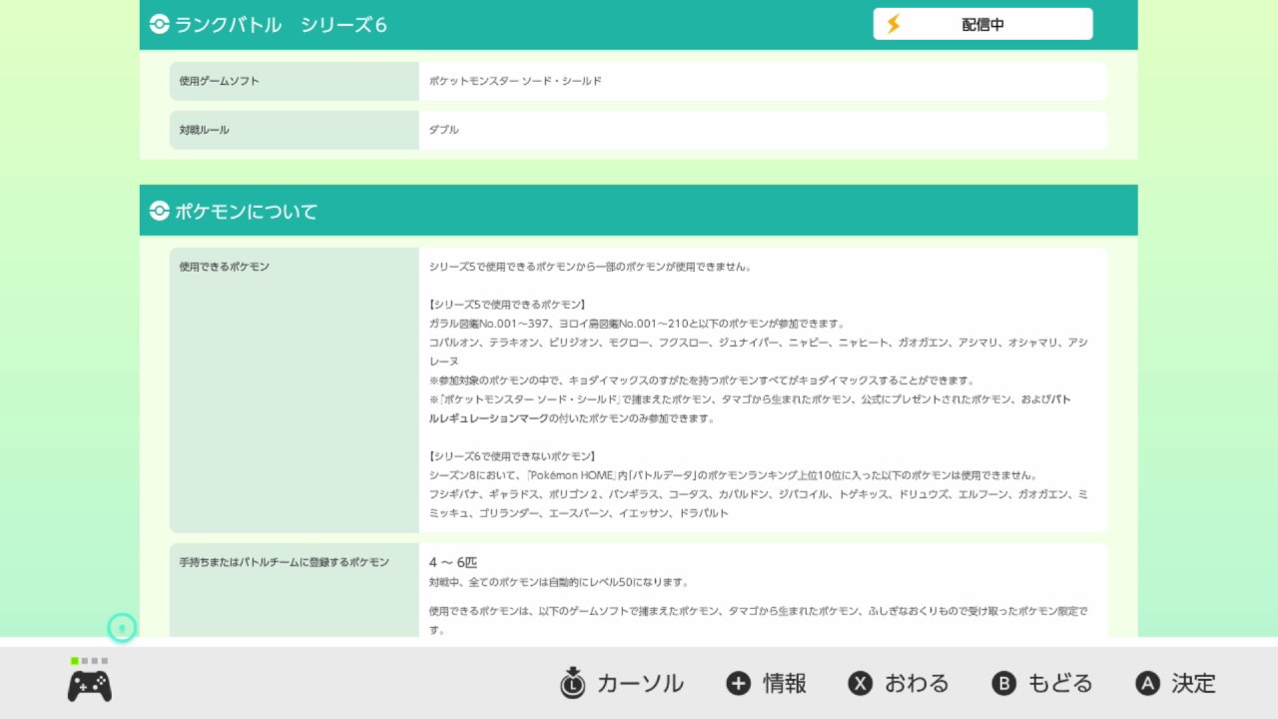
Task: Click the 使用ゲームソフト row label
Action: 219,81
